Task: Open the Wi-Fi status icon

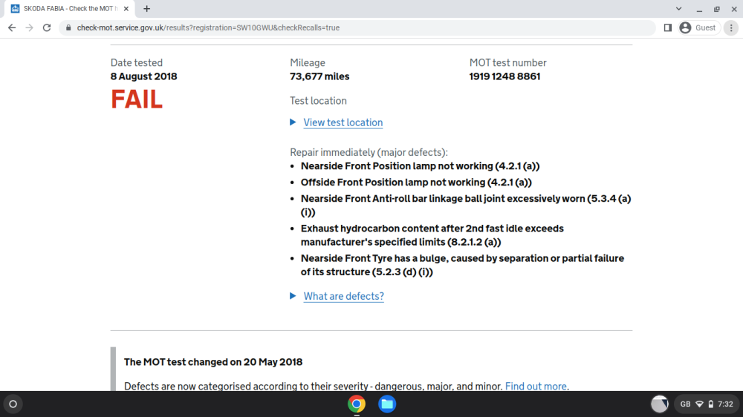Action: pos(699,404)
